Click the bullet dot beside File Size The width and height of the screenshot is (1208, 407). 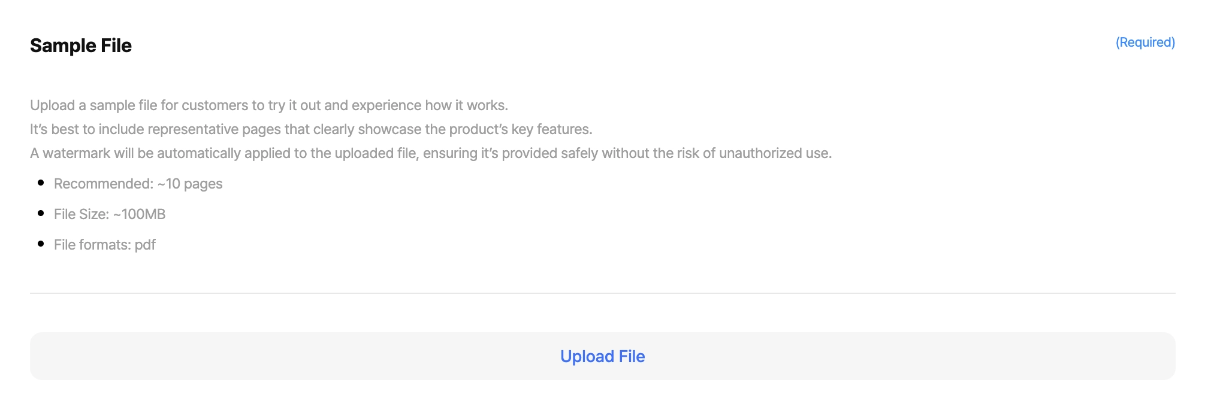41,214
